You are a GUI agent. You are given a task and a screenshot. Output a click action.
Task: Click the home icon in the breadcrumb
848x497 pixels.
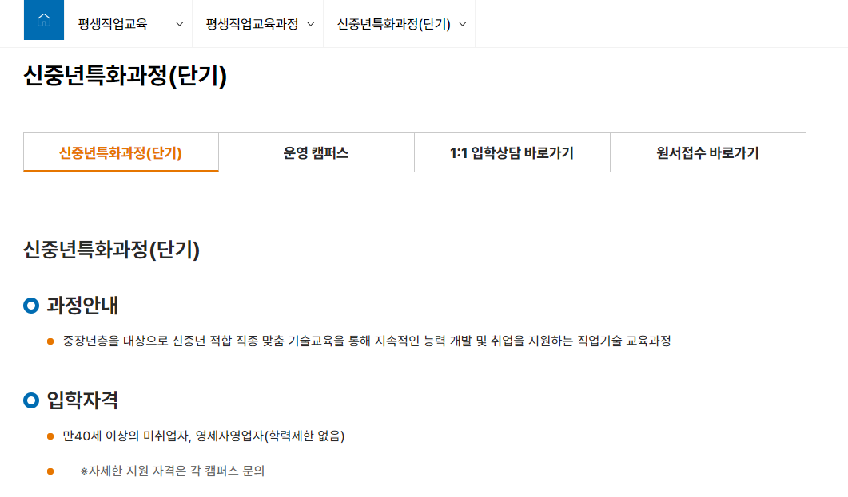click(x=42, y=21)
